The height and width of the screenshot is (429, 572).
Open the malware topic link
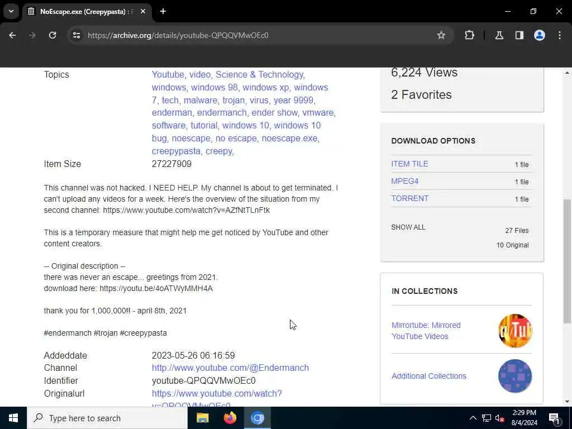pyautogui.click(x=201, y=100)
